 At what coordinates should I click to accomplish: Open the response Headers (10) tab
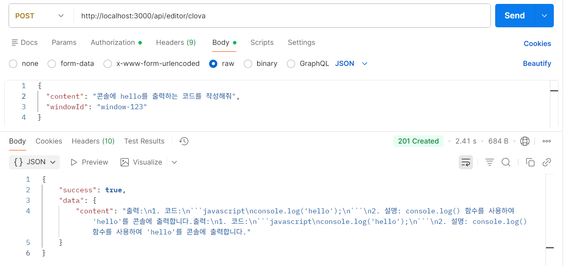click(x=93, y=141)
